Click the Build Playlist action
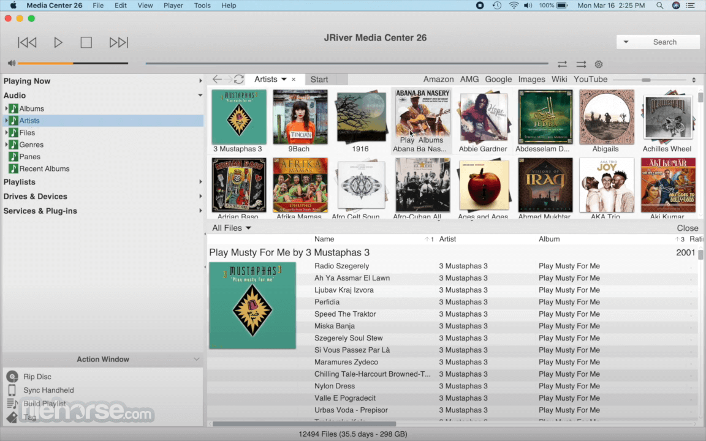Screen dimensions: 706x441 (44, 404)
